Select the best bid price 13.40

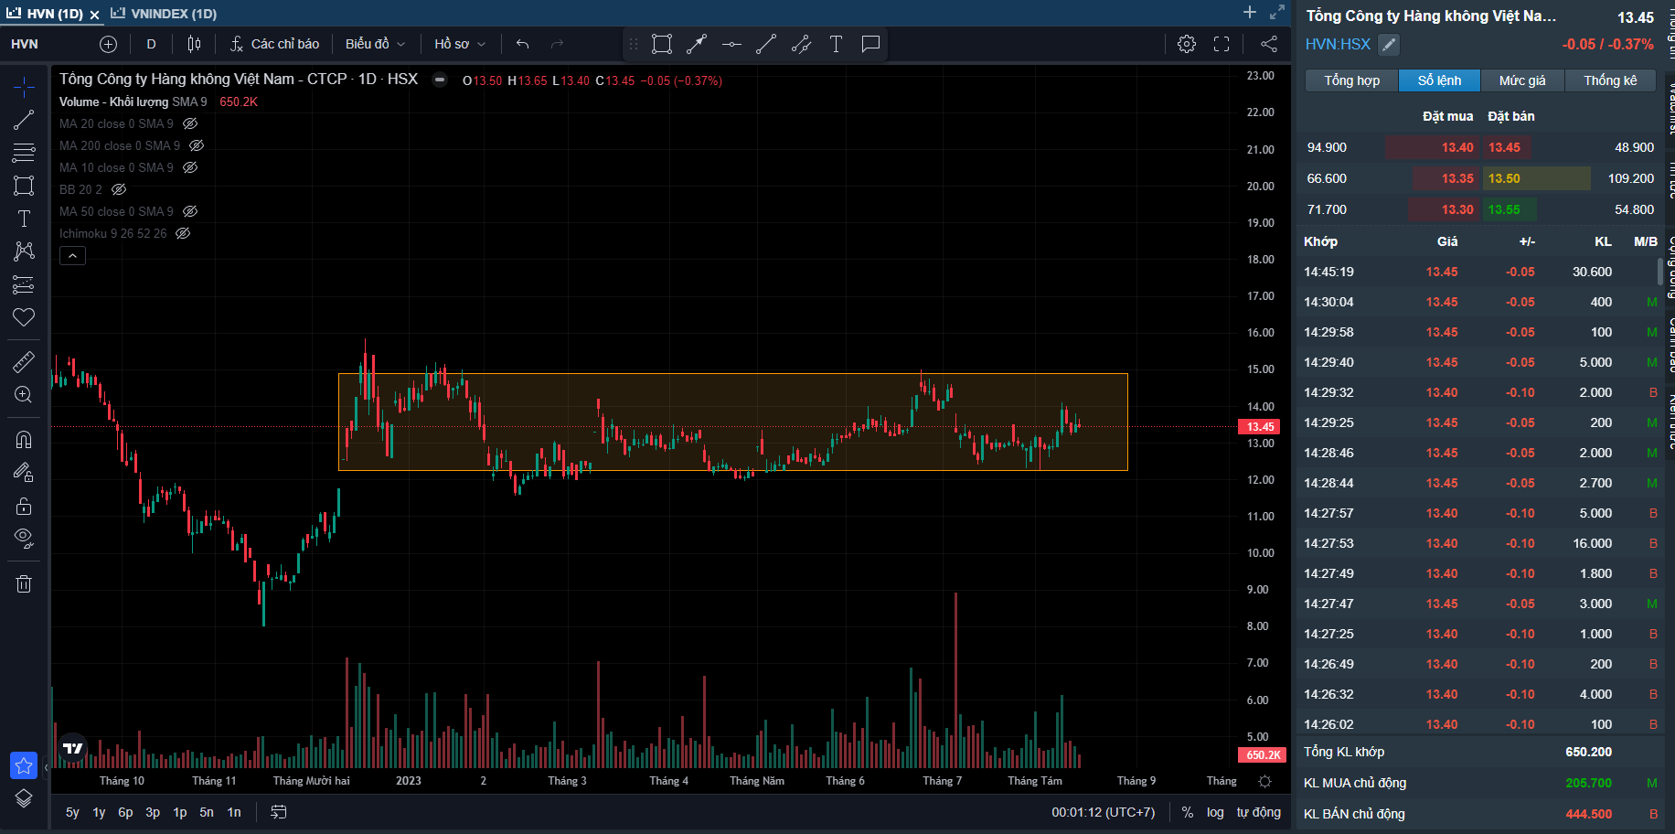click(x=1457, y=147)
